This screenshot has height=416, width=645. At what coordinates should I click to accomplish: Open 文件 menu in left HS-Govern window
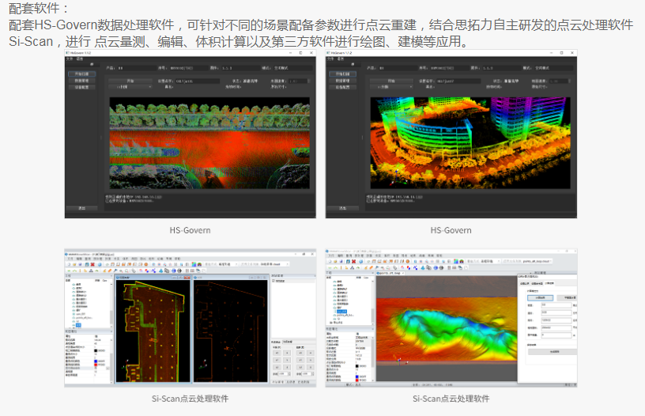[x=69, y=59]
